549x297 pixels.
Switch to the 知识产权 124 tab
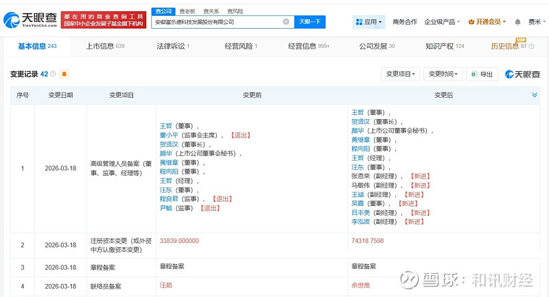tap(445, 46)
